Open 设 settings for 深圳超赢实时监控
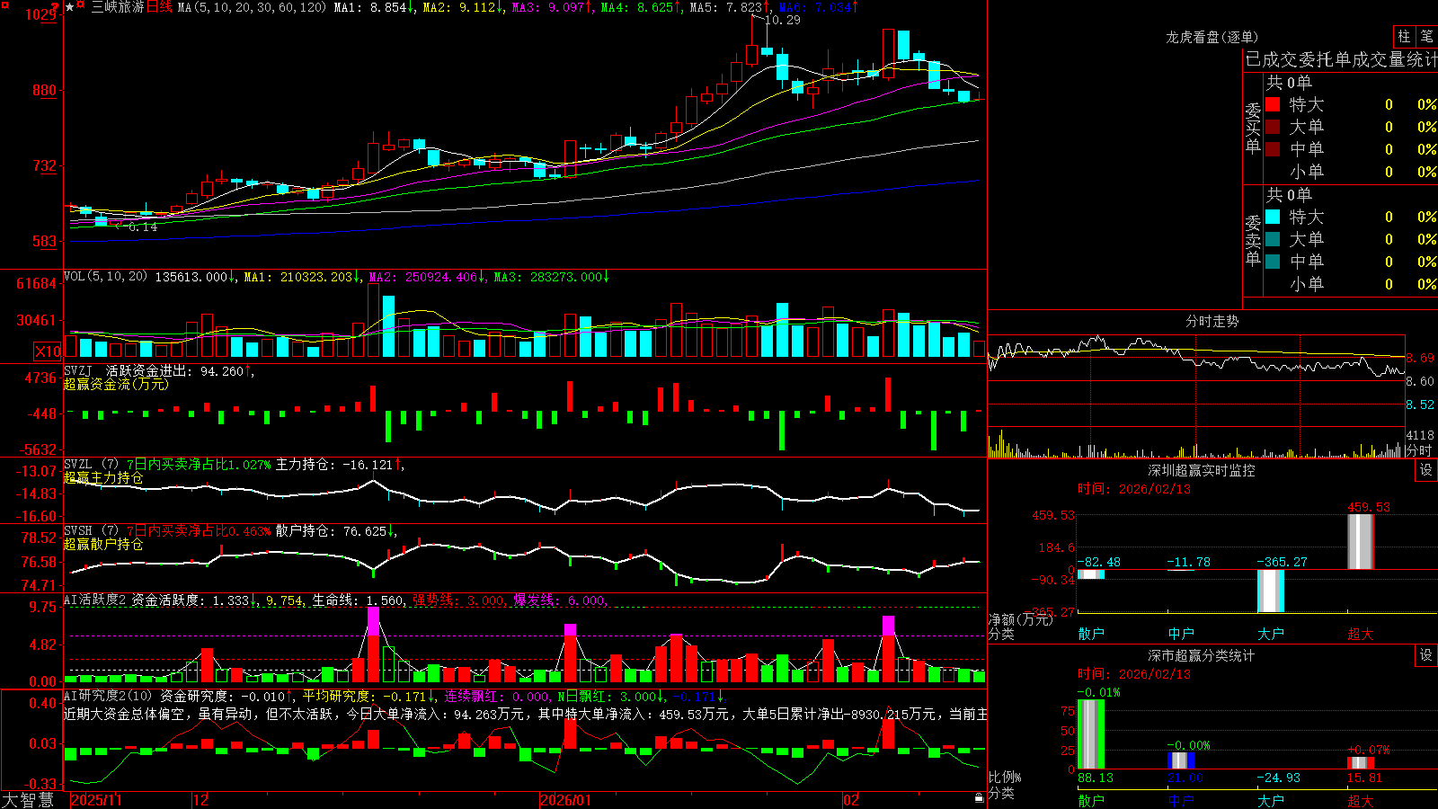The height and width of the screenshot is (809, 1438). (x=1426, y=470)
